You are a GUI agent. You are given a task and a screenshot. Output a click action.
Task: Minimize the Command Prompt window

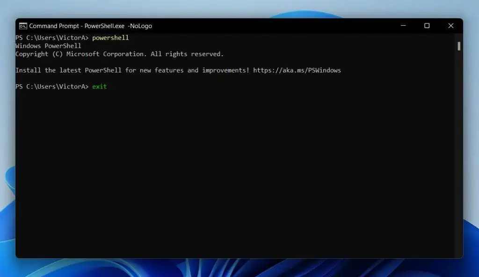[x=403, y=26]
